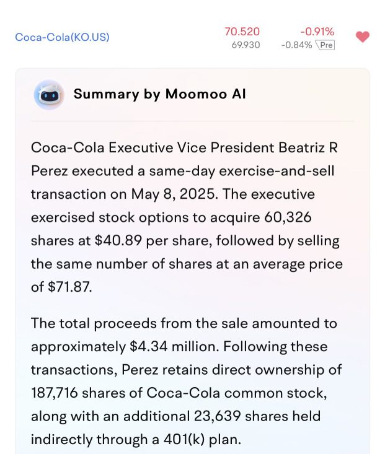Click the -0.91% change percentage
385x454 pixels.
point(317,32)
